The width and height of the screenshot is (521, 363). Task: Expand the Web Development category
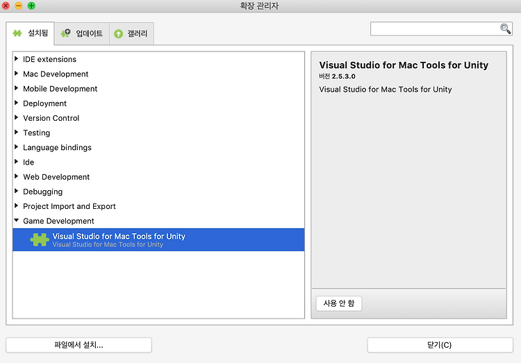point(16,176)
